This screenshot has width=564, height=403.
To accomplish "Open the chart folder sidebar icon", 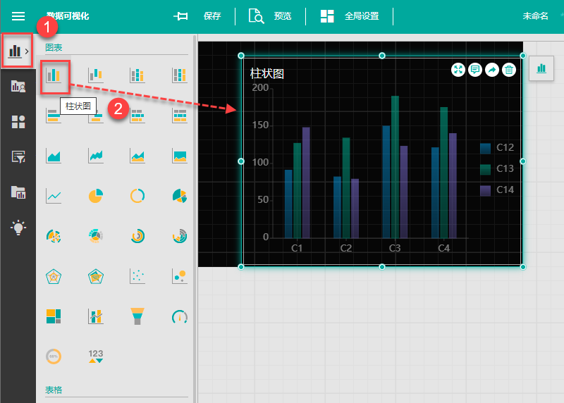I will (18, 192).
